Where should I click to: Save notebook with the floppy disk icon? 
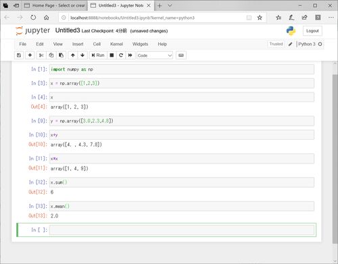(19, 55)
